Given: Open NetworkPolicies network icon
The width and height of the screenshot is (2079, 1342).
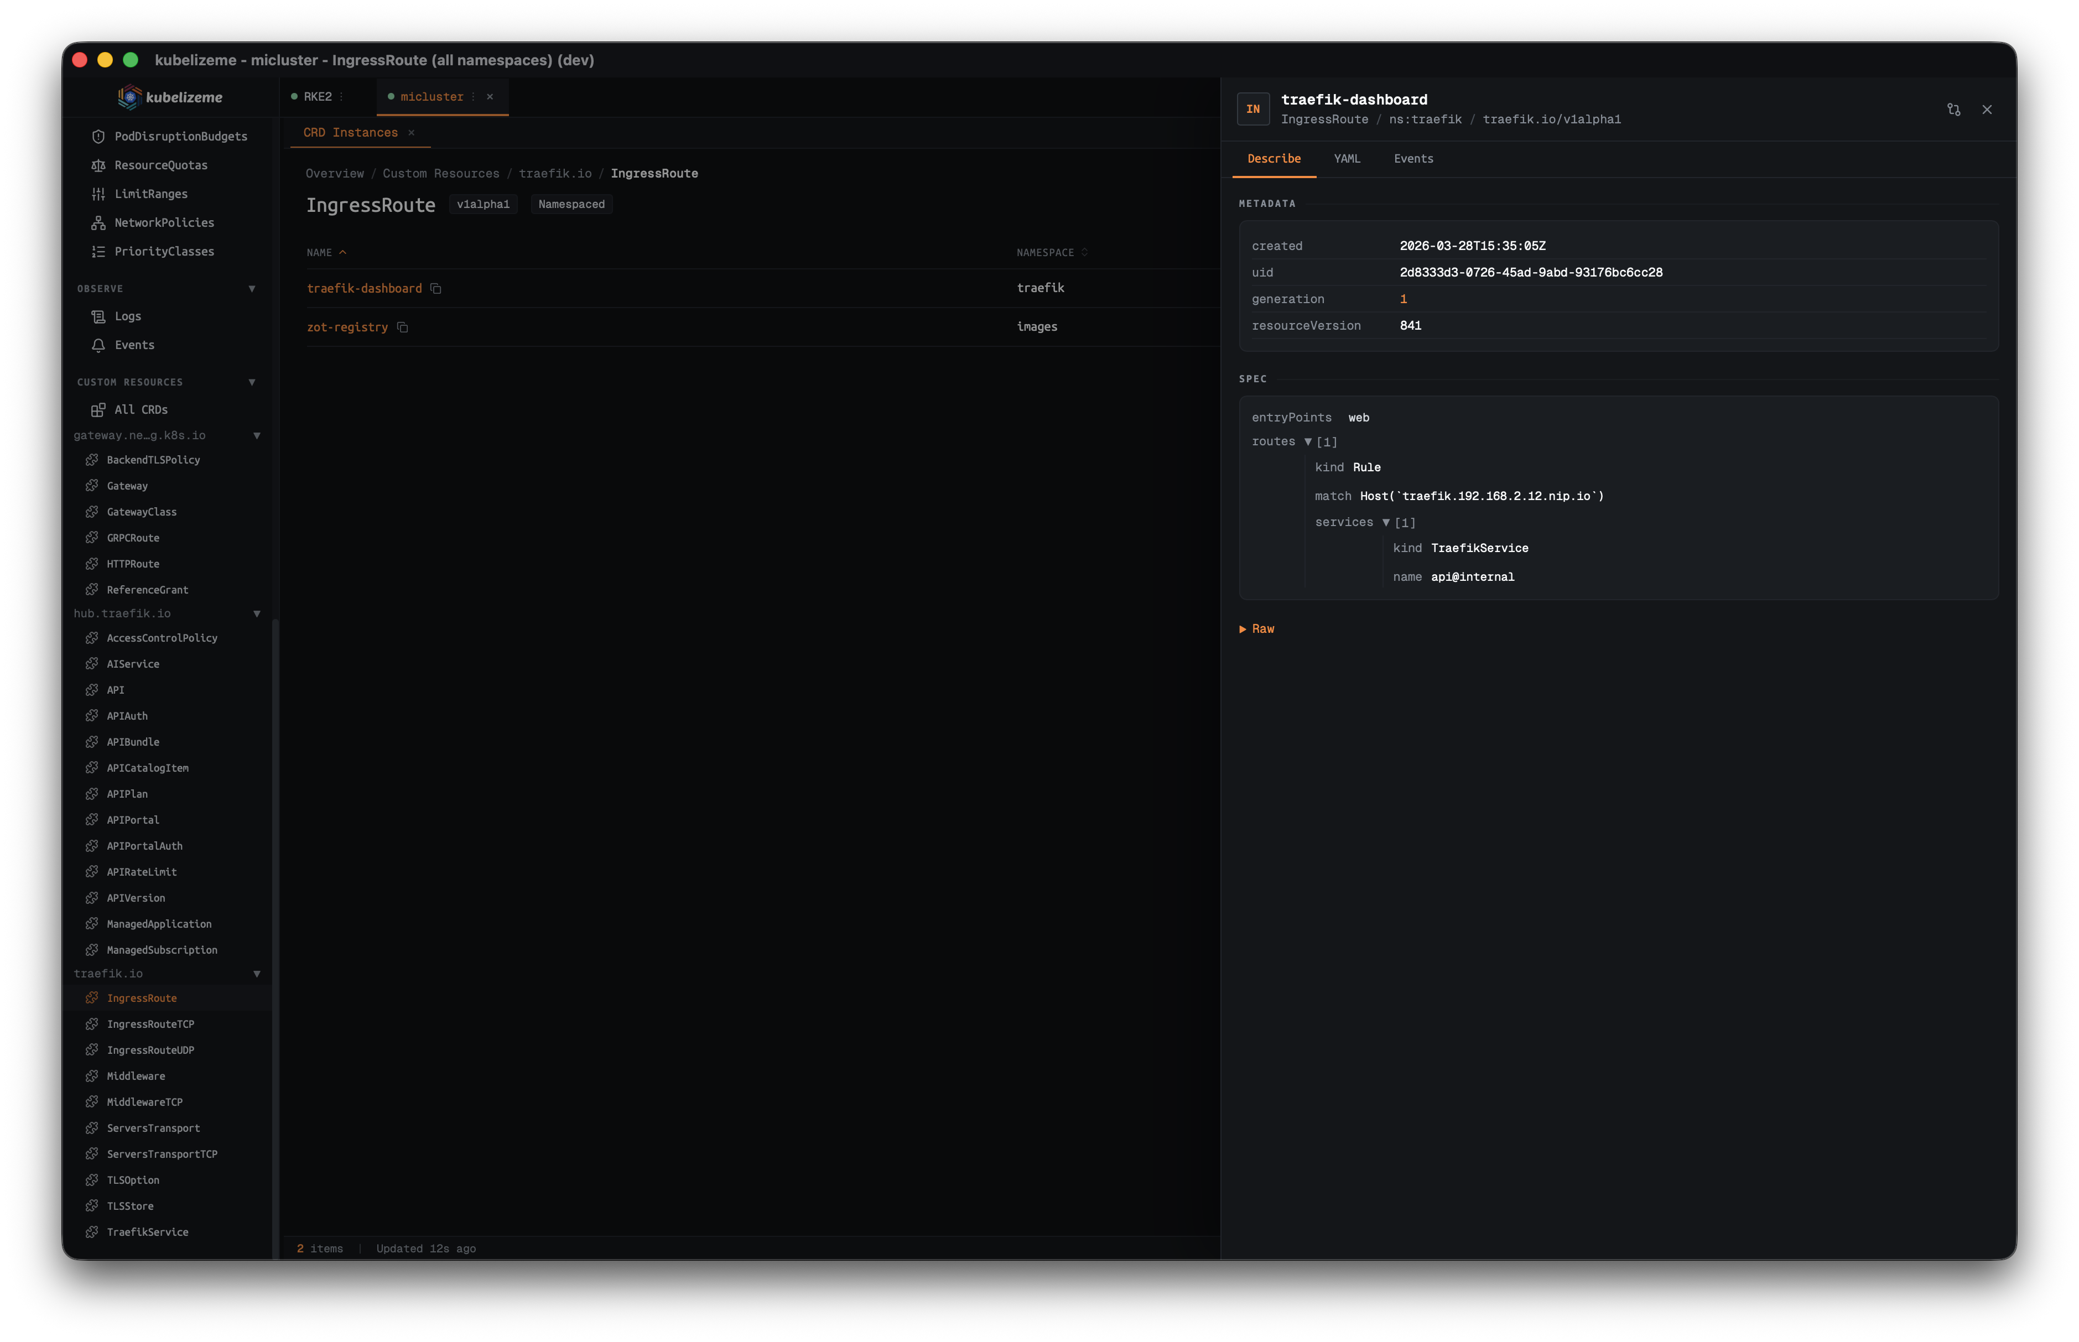Looking at the screenshot, I should click(98, 223).
